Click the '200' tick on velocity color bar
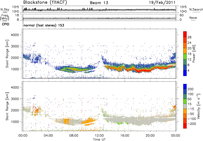The height and width of the screenshot is (141, 203). pyautogui.click(x=191, y=89)
